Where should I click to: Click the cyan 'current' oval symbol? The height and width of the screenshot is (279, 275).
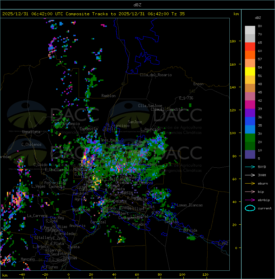(x=250, y=208)
